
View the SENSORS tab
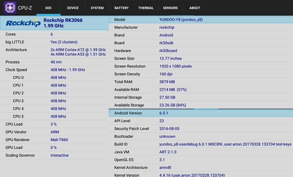pyautogui.click(x=170, y=8)
